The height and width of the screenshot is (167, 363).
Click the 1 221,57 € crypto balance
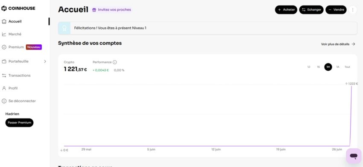point(76,69)
